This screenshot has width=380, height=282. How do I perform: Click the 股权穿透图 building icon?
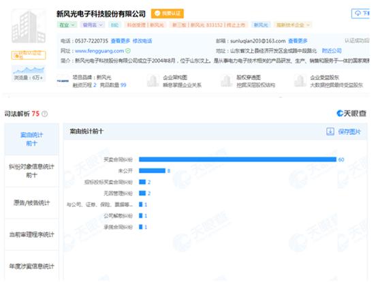coord(227,81)
